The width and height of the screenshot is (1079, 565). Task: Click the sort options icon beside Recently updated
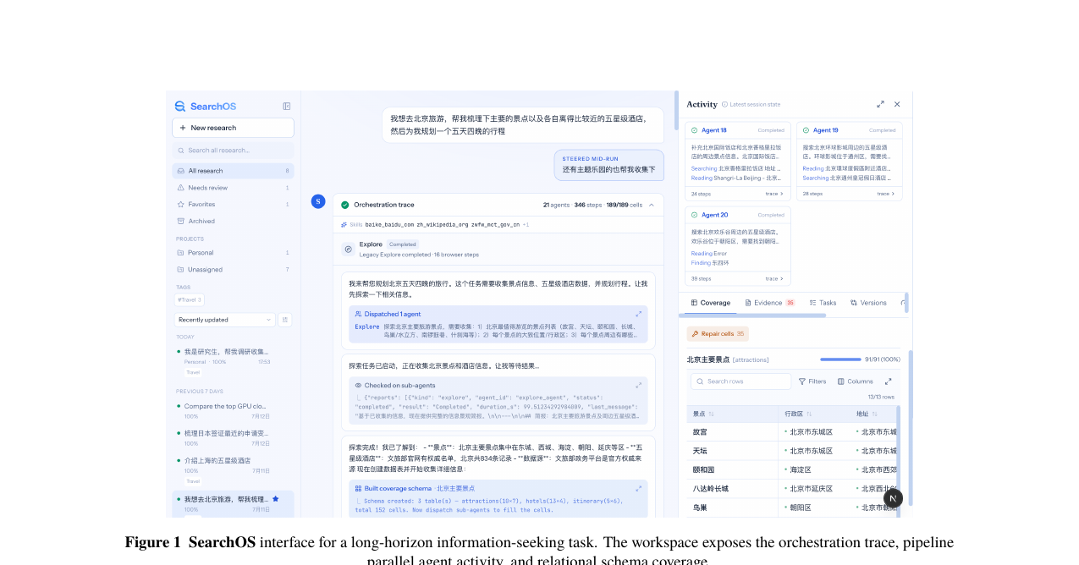pyautogui.click(x=285, y=320)
